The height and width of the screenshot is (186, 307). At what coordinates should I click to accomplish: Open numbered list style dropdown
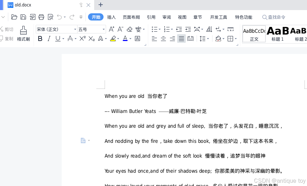tap(172, 30)
